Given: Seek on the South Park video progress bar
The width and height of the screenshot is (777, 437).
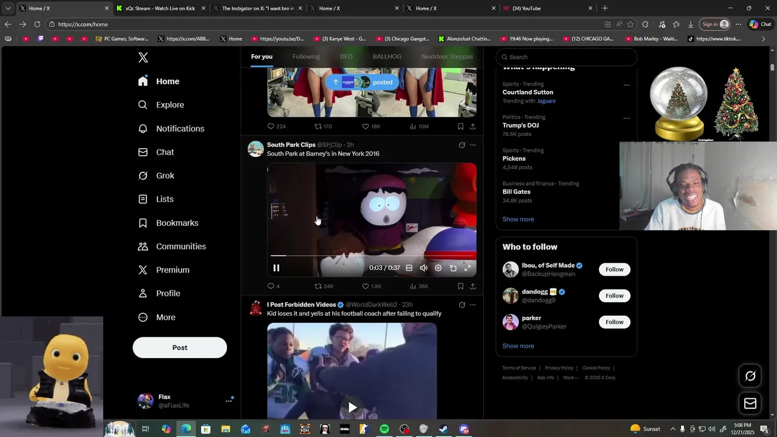Looking at the screenshot, I should 372,256.
